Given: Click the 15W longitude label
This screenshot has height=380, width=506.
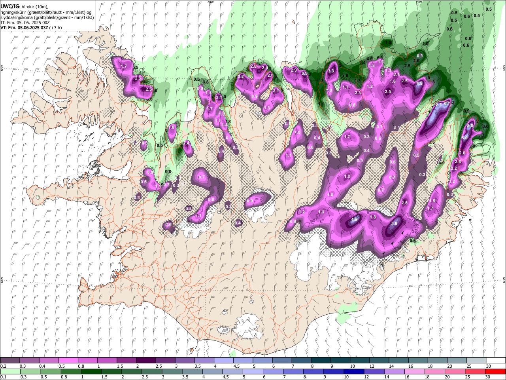Looking at the screenshot, I should 419,2.
